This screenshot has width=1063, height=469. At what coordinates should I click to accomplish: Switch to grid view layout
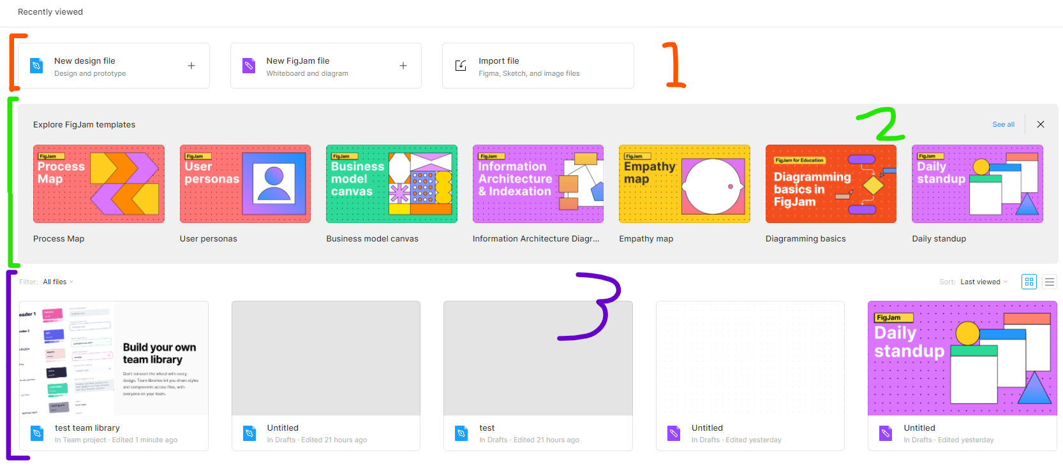1029,282
